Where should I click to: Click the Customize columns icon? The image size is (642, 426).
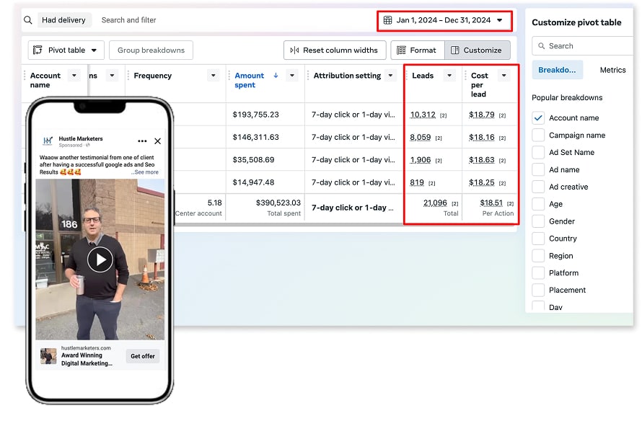pyautogui.click(x=455, y=50)
